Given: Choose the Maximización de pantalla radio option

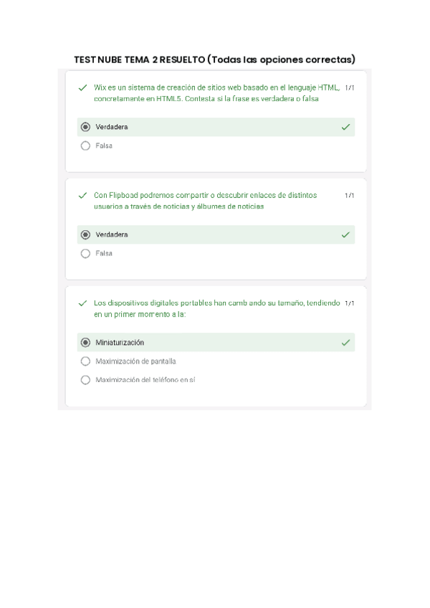Looking at the screenshot, I should (86, 361).
